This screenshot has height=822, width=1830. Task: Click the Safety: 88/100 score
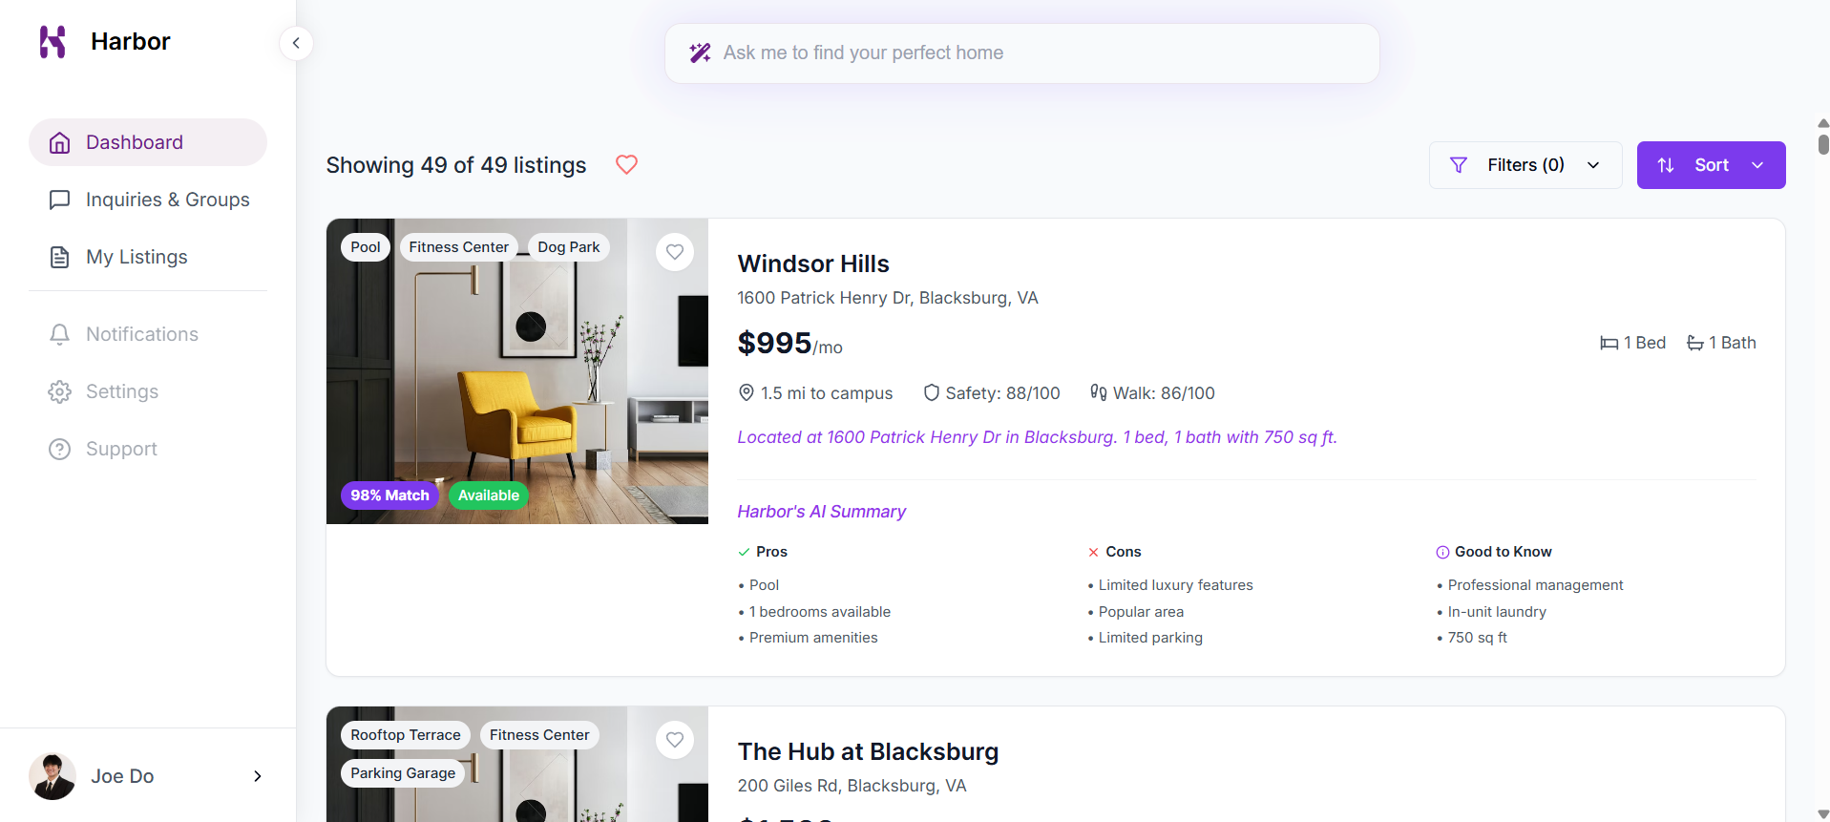click(1002, 393)
